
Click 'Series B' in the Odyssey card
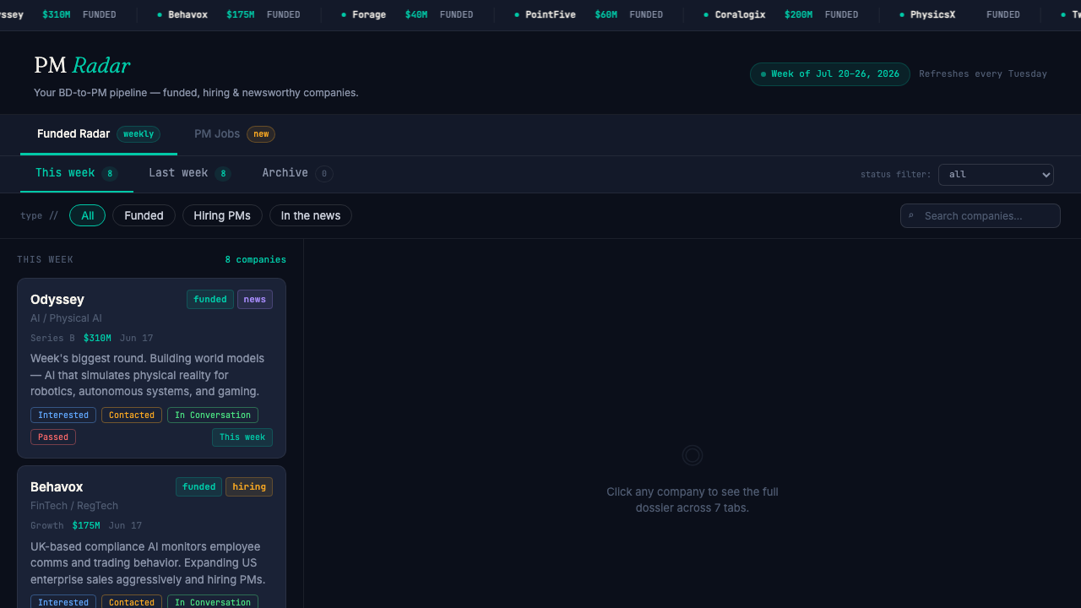coord(52,339)
